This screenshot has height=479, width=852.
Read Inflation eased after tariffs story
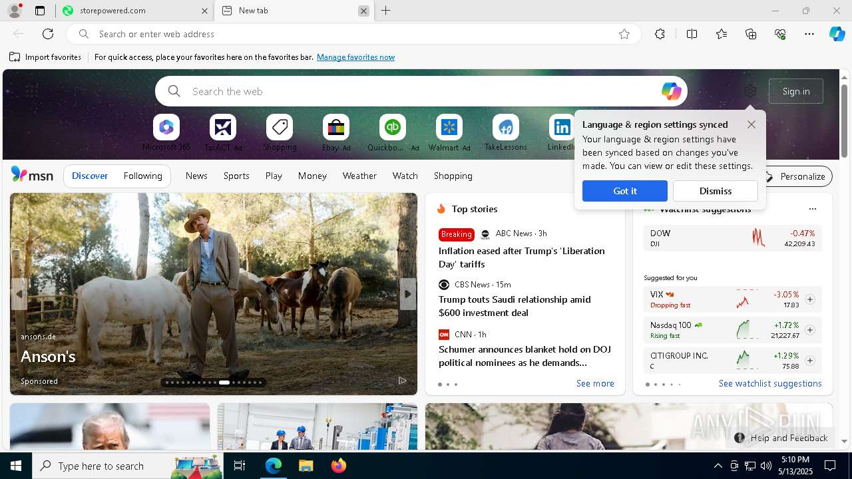522,257
